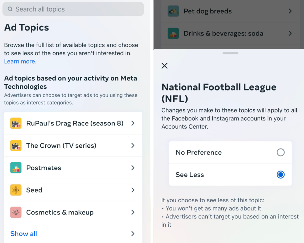
Task: Open the Learn more link
Action: [x=20, y=61]
